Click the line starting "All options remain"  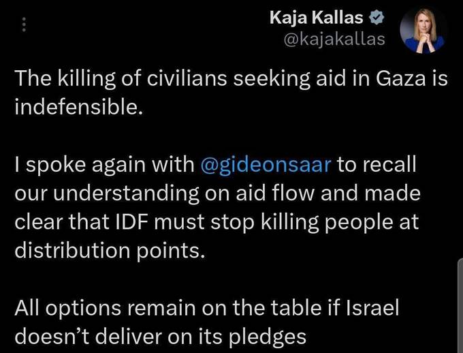tap(206, 307)
